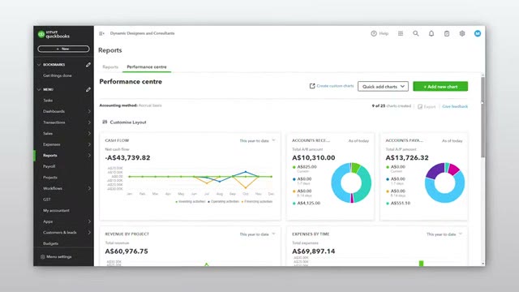Change Cash Flow period dropdown
Screen dimensions: 519x292
tap(257, 140)
